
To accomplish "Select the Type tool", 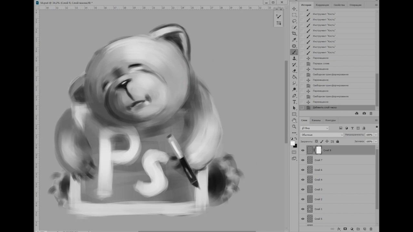I will (x=294, y=102).
